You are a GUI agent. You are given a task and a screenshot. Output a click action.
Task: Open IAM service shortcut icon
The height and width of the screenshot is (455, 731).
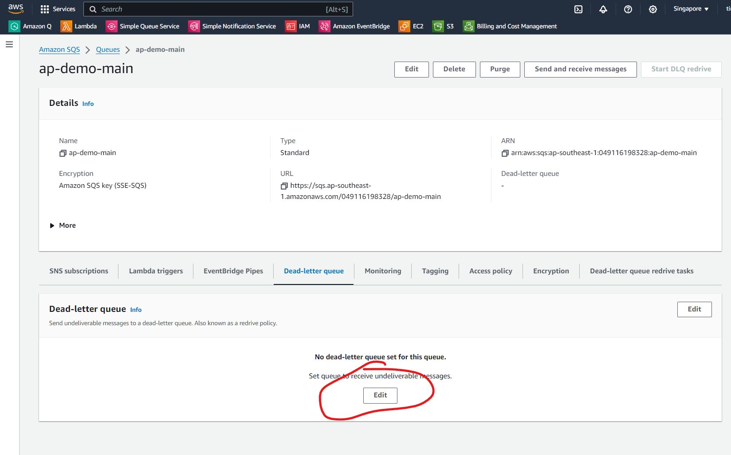tap(291, 27)
